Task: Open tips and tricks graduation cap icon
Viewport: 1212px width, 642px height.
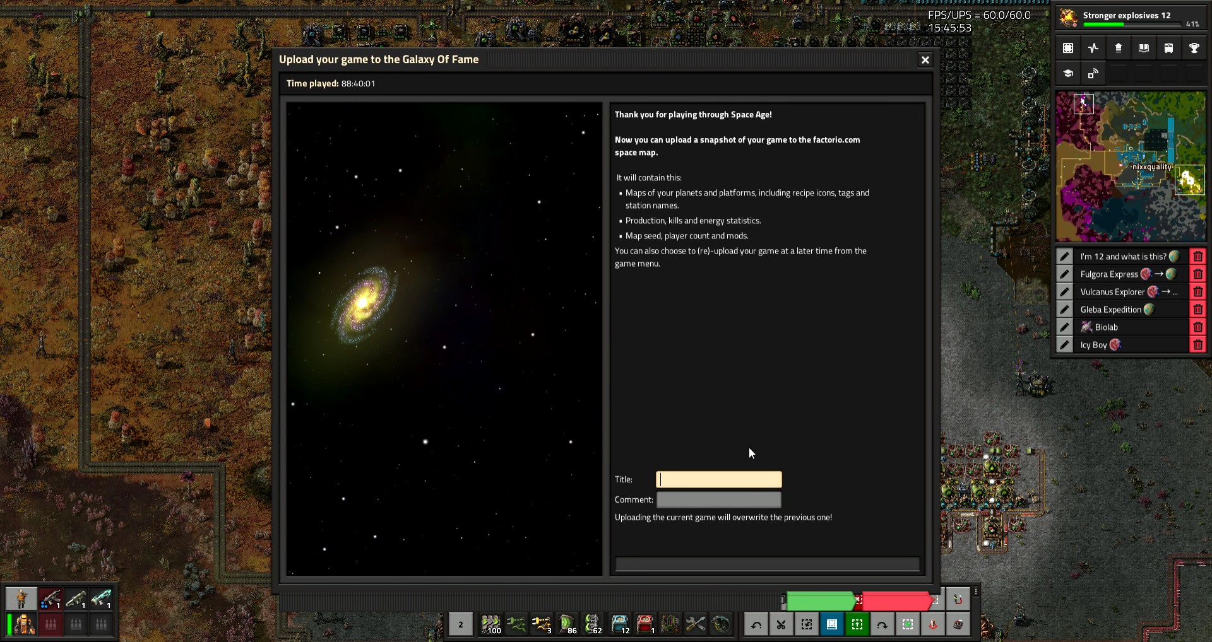Action: 1068,73
